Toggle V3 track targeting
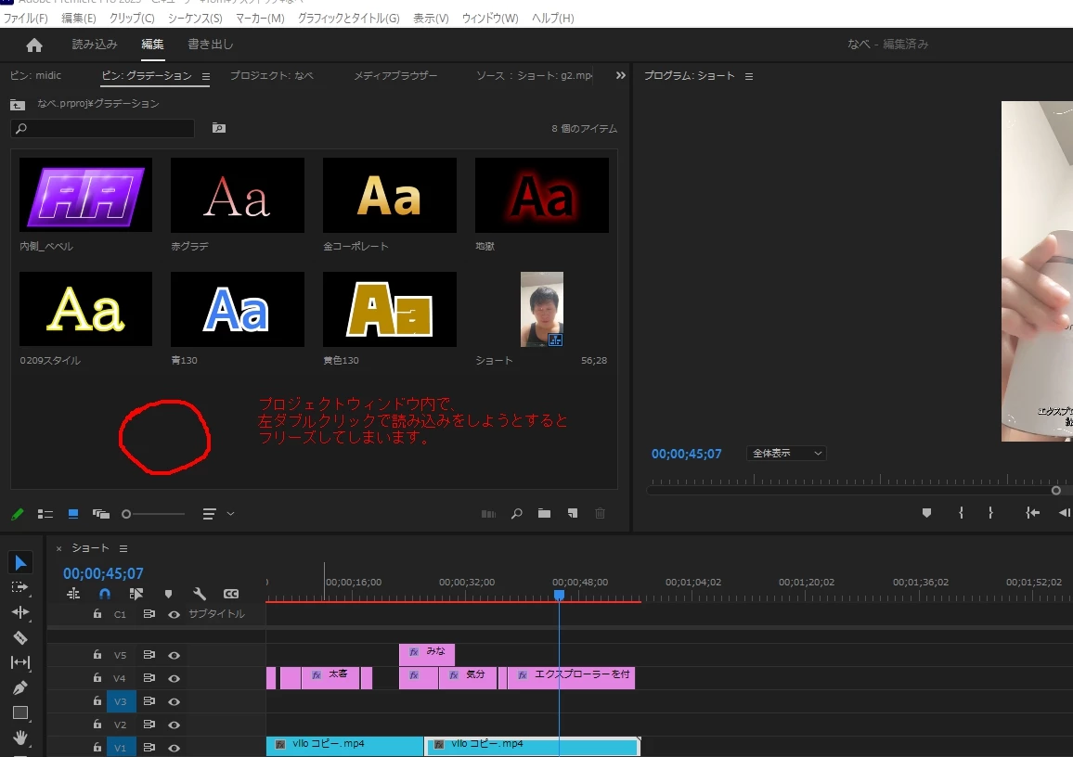Image resolution: width=1073 pixels, height=757 pixels. click(x=121, y=701)
